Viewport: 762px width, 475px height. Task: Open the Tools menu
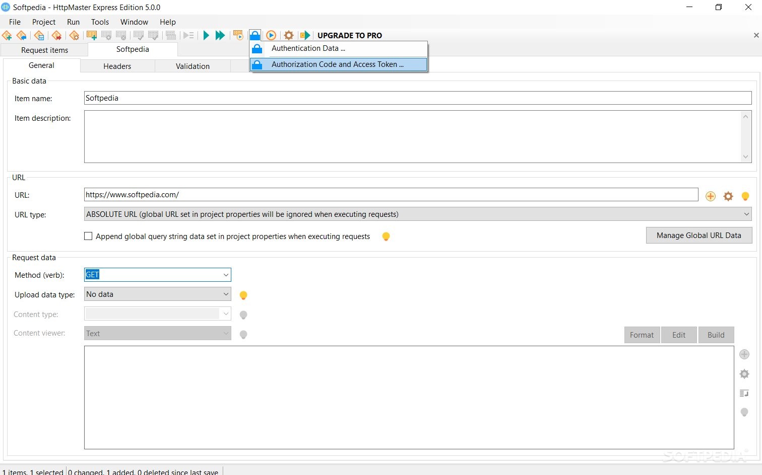click(x=100, y=22)
